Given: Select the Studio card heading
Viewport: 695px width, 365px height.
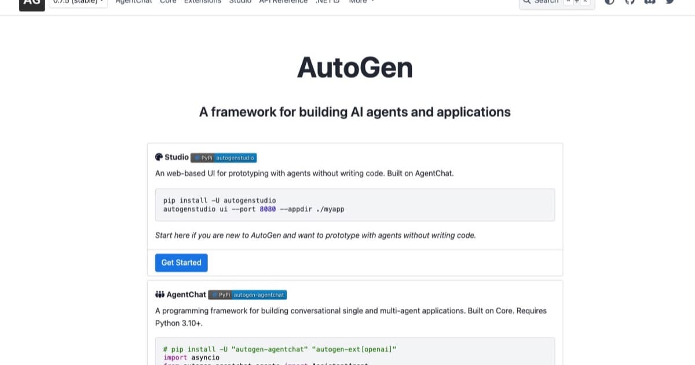Looking at the screenshot, I should click(x=177, y=157).
